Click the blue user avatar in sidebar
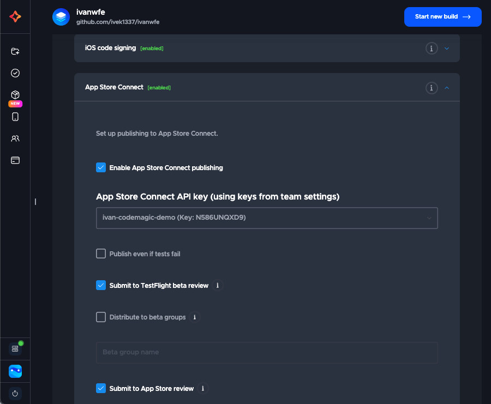This screenshot has height=404, width=491. pyautogui.click(x=15, y=371)
